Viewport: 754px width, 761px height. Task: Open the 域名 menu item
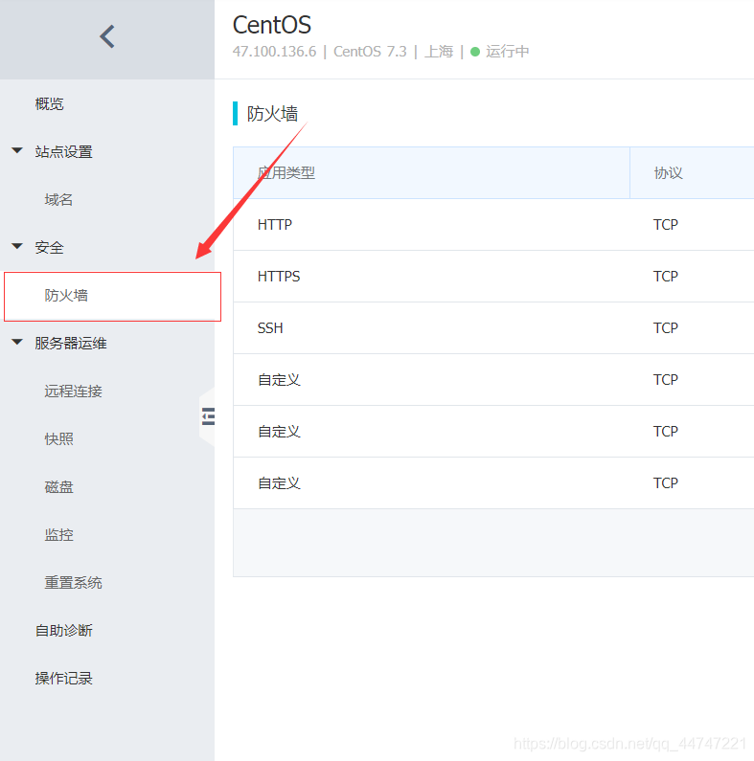pos(58,199)
